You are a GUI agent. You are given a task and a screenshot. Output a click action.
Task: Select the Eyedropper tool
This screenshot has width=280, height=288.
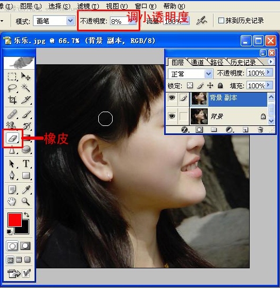tap(26, 190)
